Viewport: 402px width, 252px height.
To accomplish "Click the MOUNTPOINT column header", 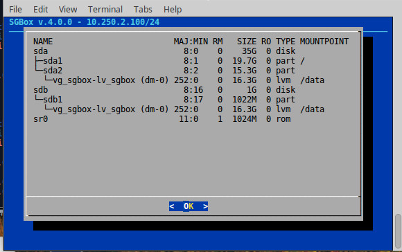I will click(x=324, y=42).
